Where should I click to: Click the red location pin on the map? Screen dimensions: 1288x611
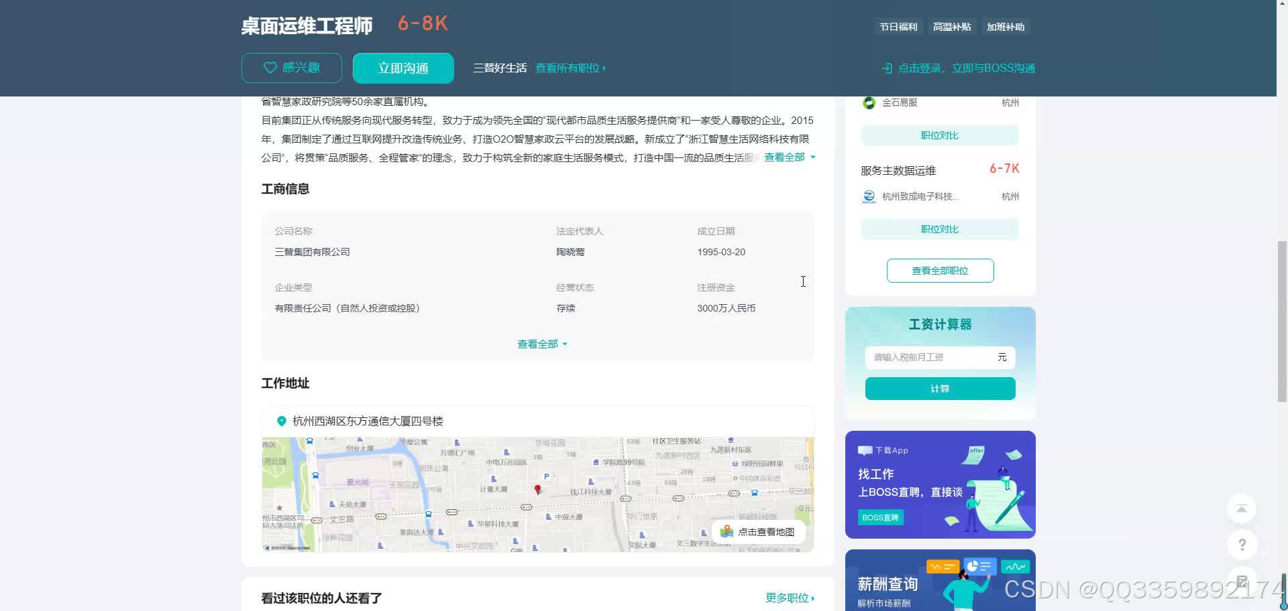(538, 489)
